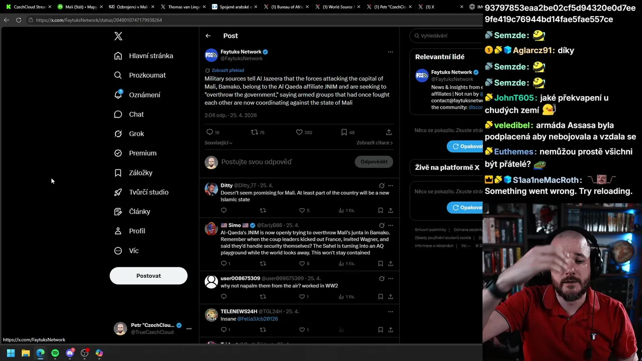This screenshot has height=361, width=642.
Task: Bookmark the main Faytuks post
Action: pos(344,132)
